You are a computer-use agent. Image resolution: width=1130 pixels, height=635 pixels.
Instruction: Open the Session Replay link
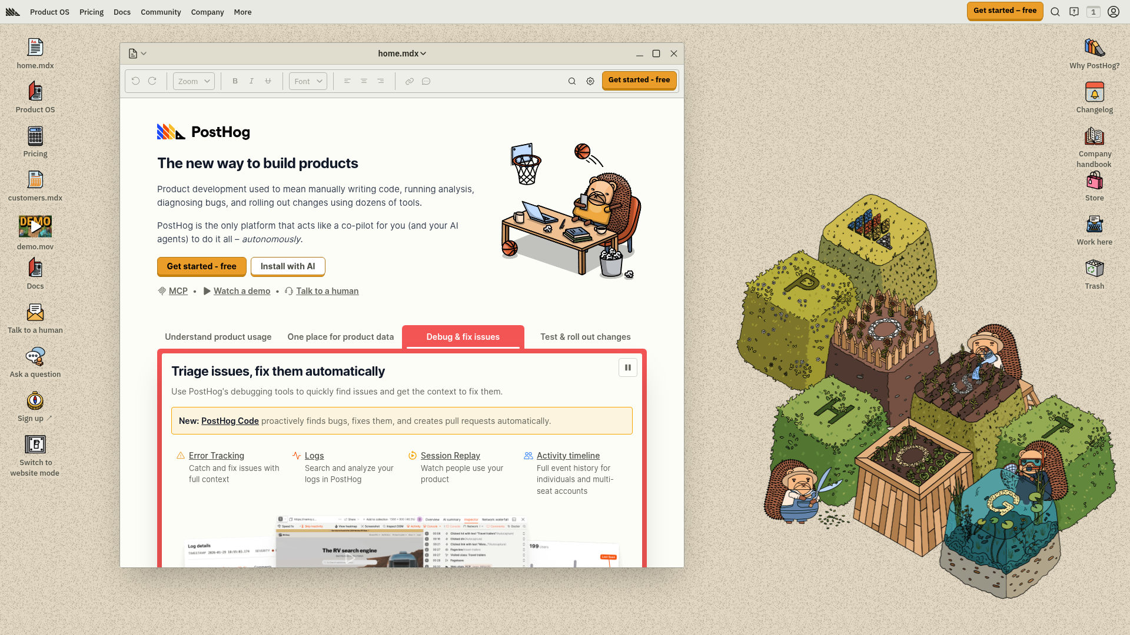pos(450,456)
